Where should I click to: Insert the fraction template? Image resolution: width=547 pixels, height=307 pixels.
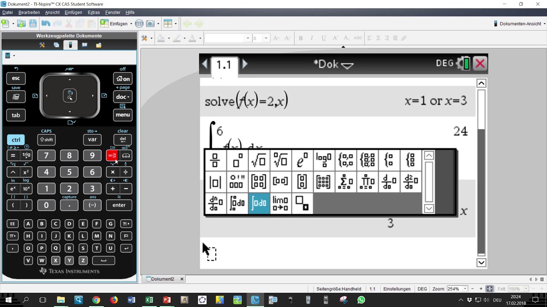click(215, 160)
